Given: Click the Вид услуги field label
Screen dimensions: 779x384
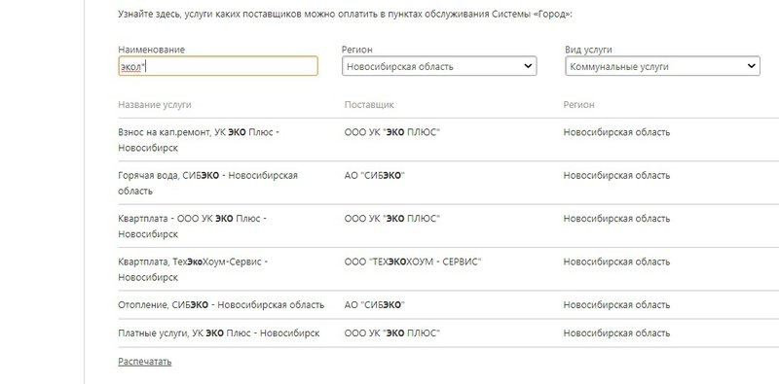Looking at the screenshot, I should point(588,50).
